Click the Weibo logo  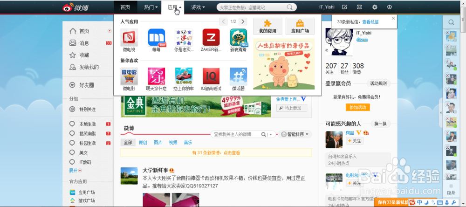(x=75, y=7)
